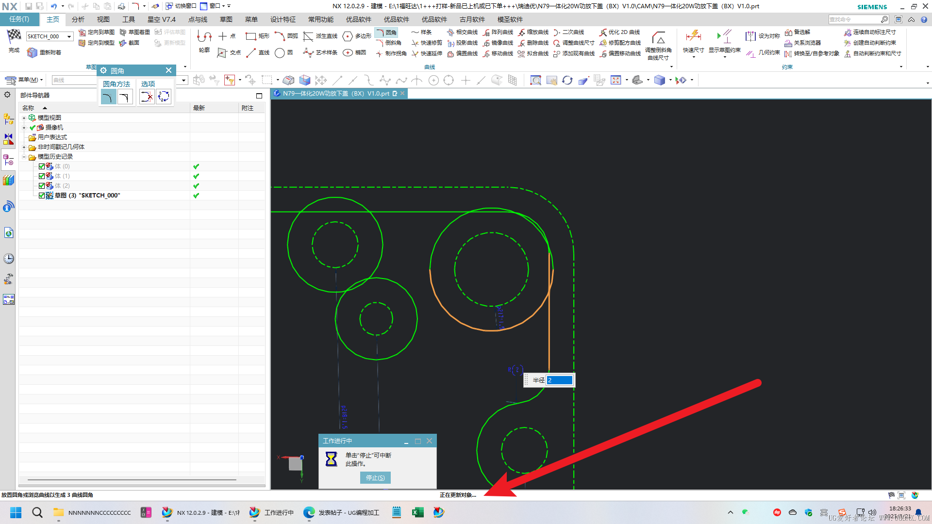Open Part Navigator settings gear icon
This screenshot has width=932, height=524.
click(x=8, y=95)
